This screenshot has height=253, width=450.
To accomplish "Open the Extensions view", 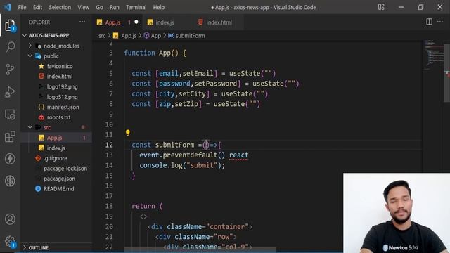I will coord(10,136).
